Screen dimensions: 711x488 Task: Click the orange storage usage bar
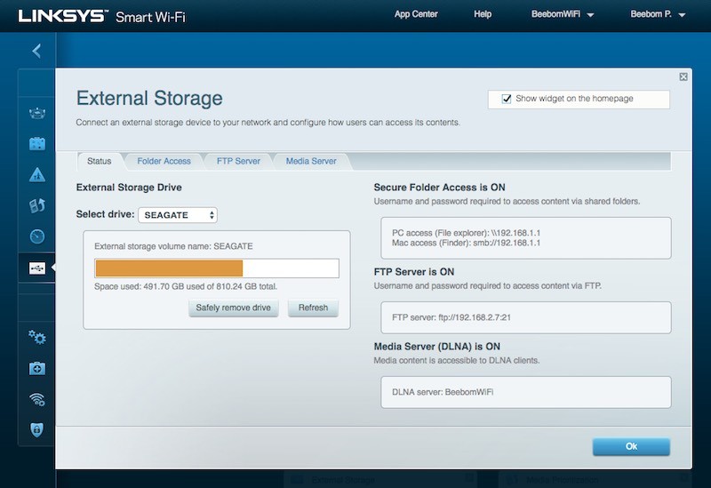tap(169, 268)
